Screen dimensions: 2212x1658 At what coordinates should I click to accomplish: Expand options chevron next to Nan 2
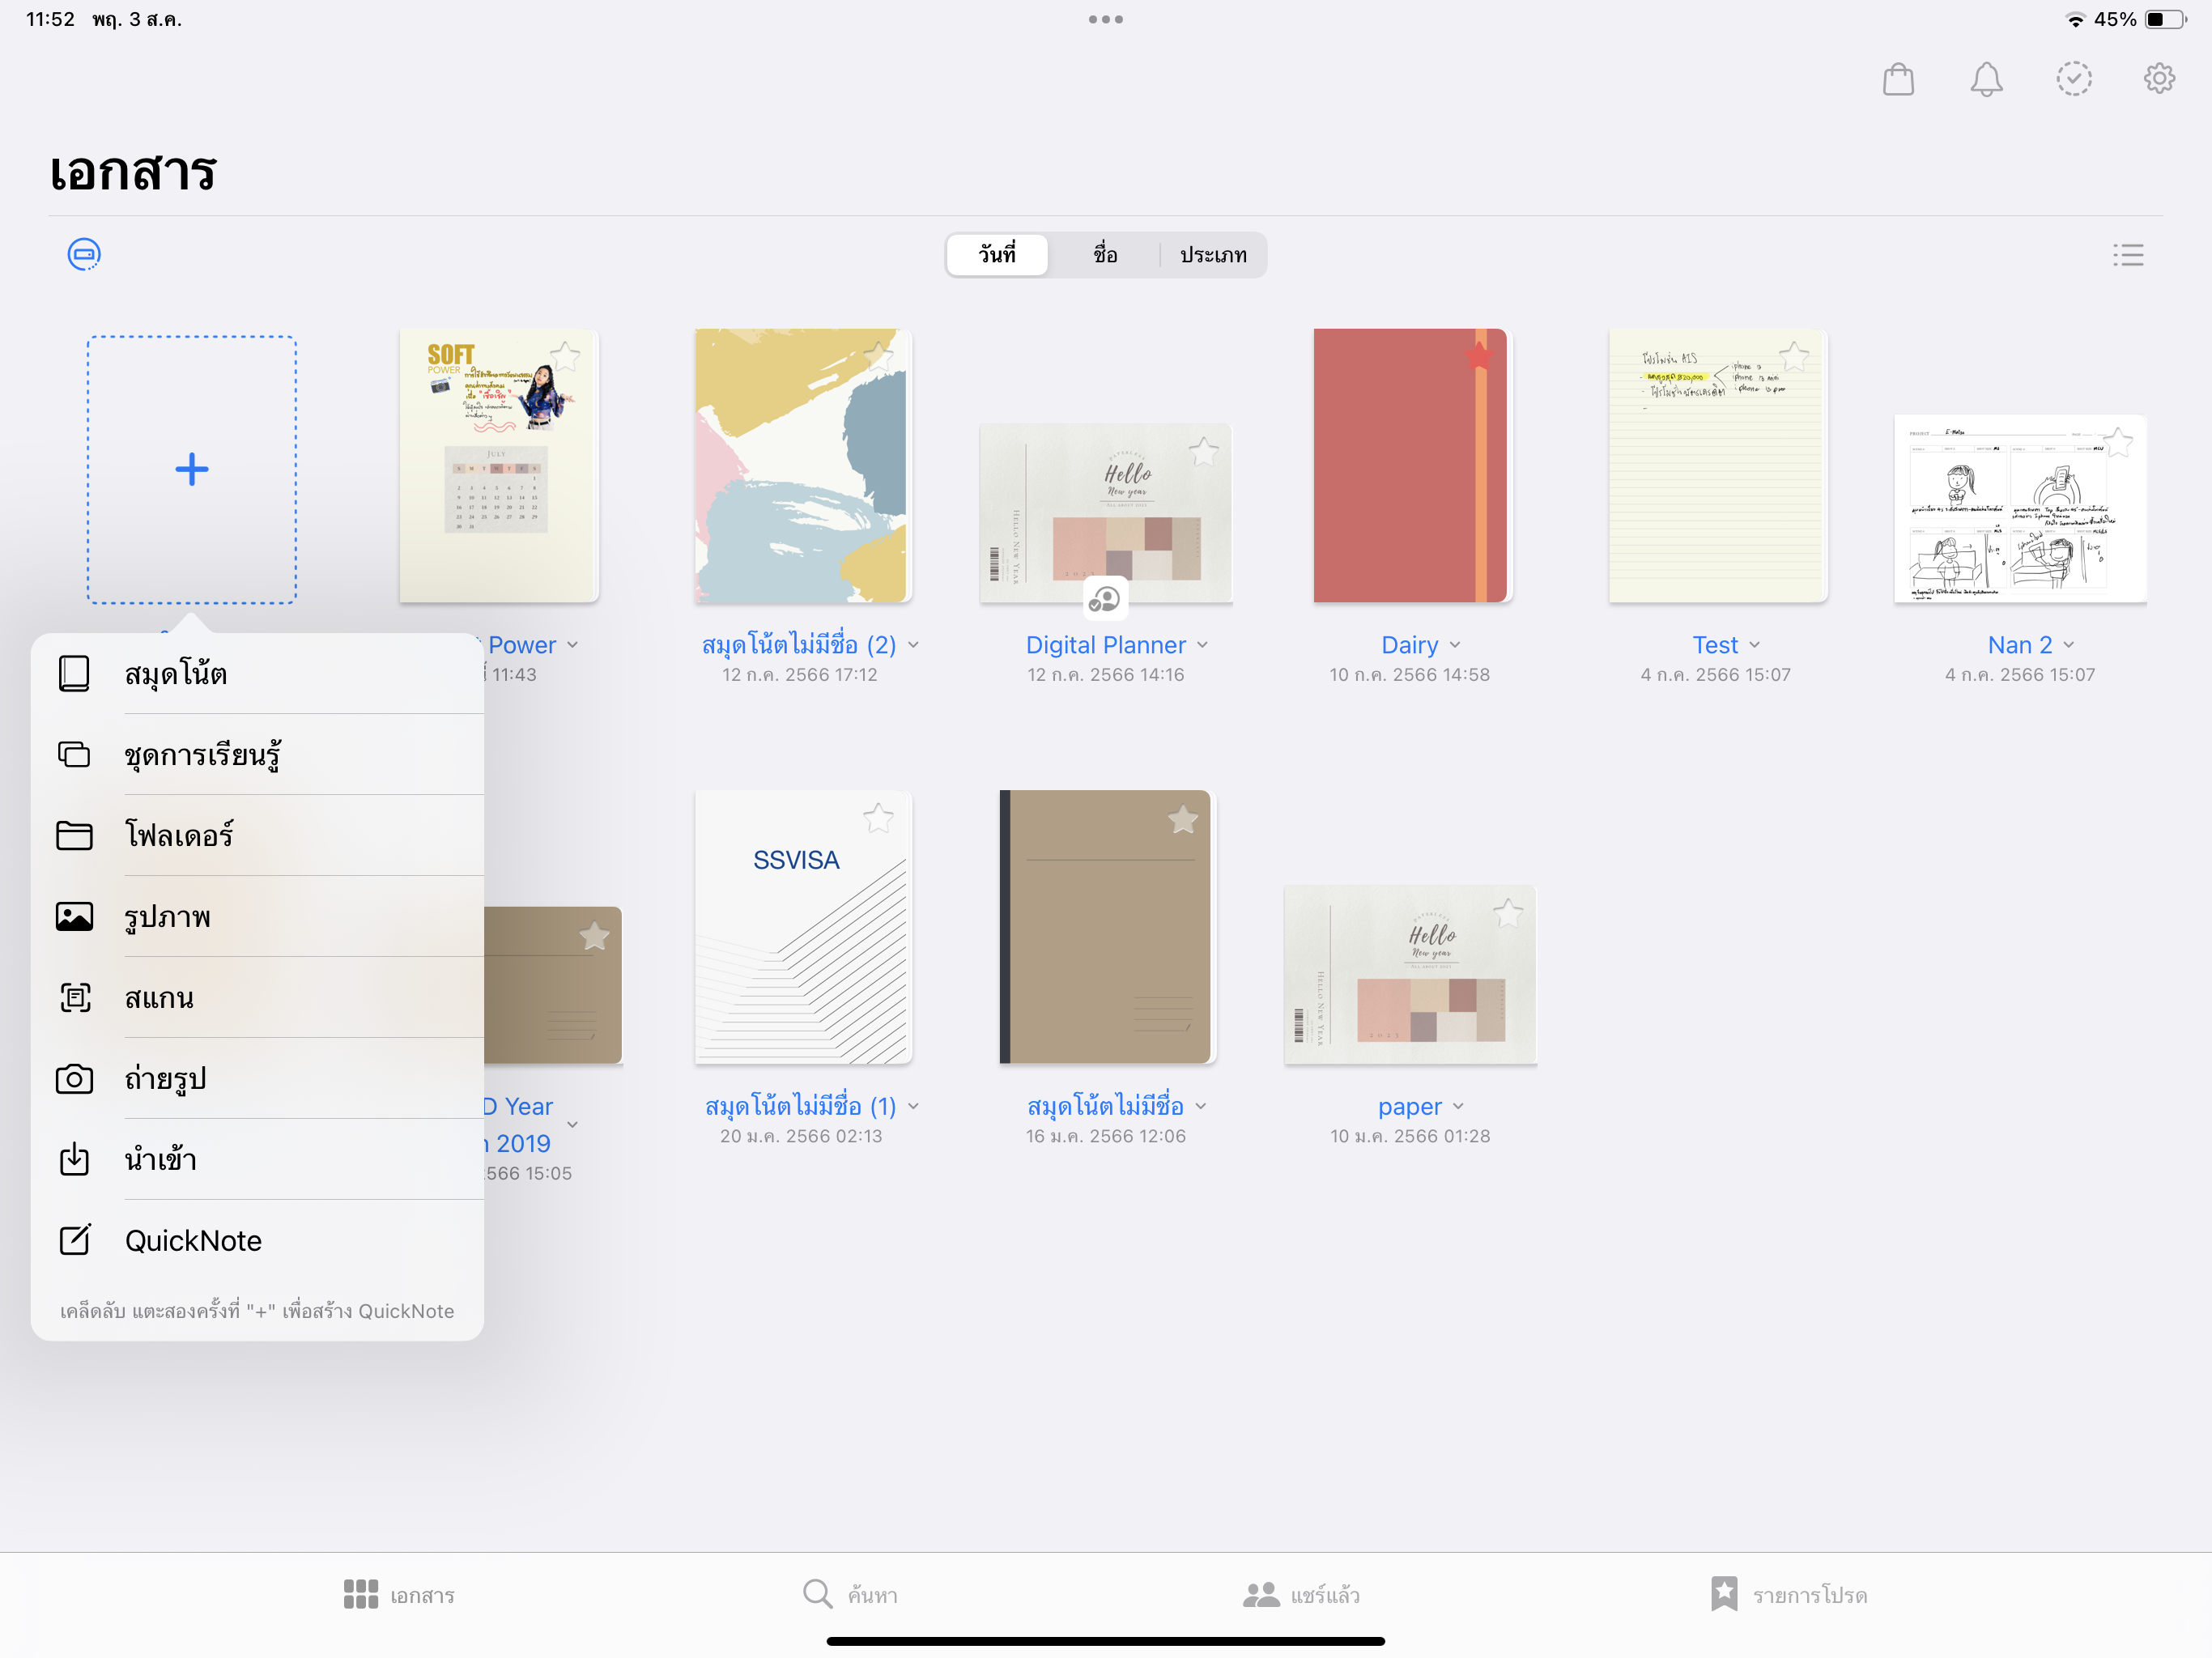[2069, 645]
